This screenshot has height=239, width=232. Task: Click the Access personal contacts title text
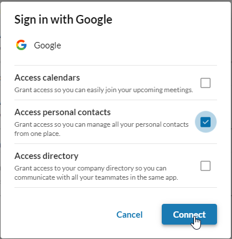point(63,112)
